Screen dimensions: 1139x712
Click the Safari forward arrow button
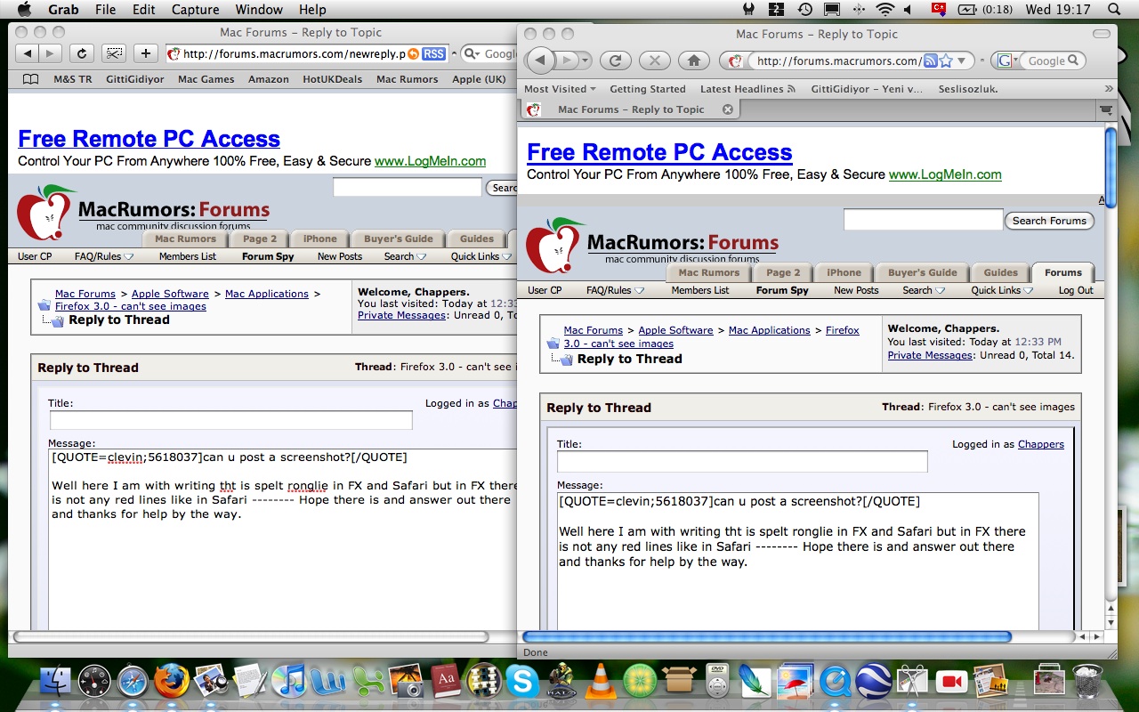[x=51, y=53]
